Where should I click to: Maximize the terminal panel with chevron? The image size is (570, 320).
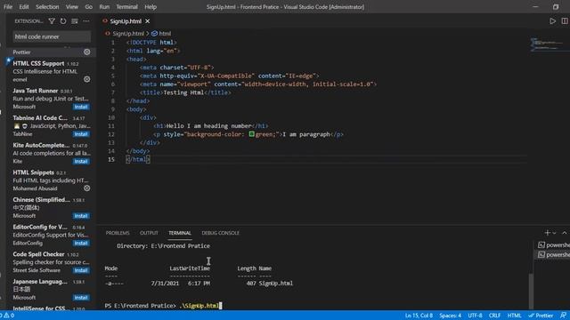pos(565,233)
